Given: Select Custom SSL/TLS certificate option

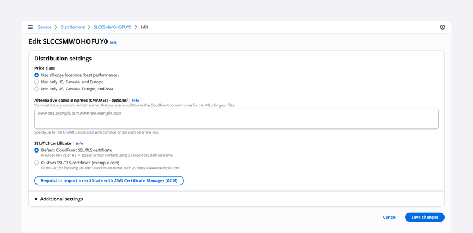Looking at the screenshot, I should (x=37, y=163).
